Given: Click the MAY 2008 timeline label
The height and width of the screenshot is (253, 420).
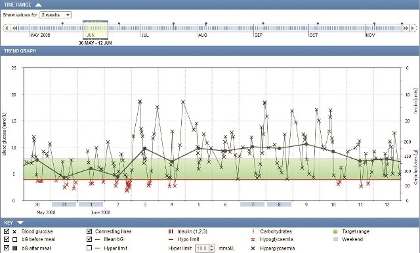Looking at the screenshot, I should [40, 35].
